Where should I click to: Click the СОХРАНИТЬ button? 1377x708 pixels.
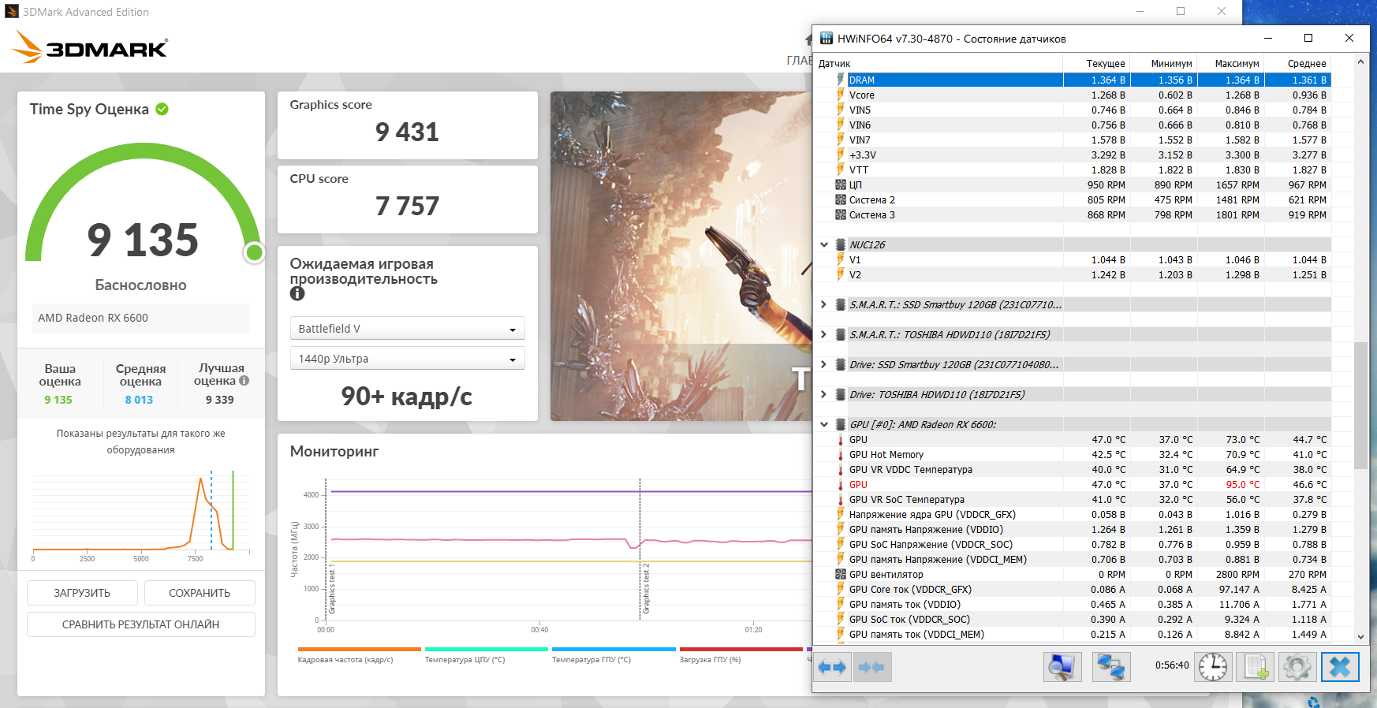coord(200,593)
